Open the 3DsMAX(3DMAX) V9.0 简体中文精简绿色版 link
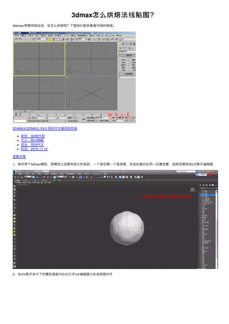Viewport: 229px width, 324px height. coord(45,128)
